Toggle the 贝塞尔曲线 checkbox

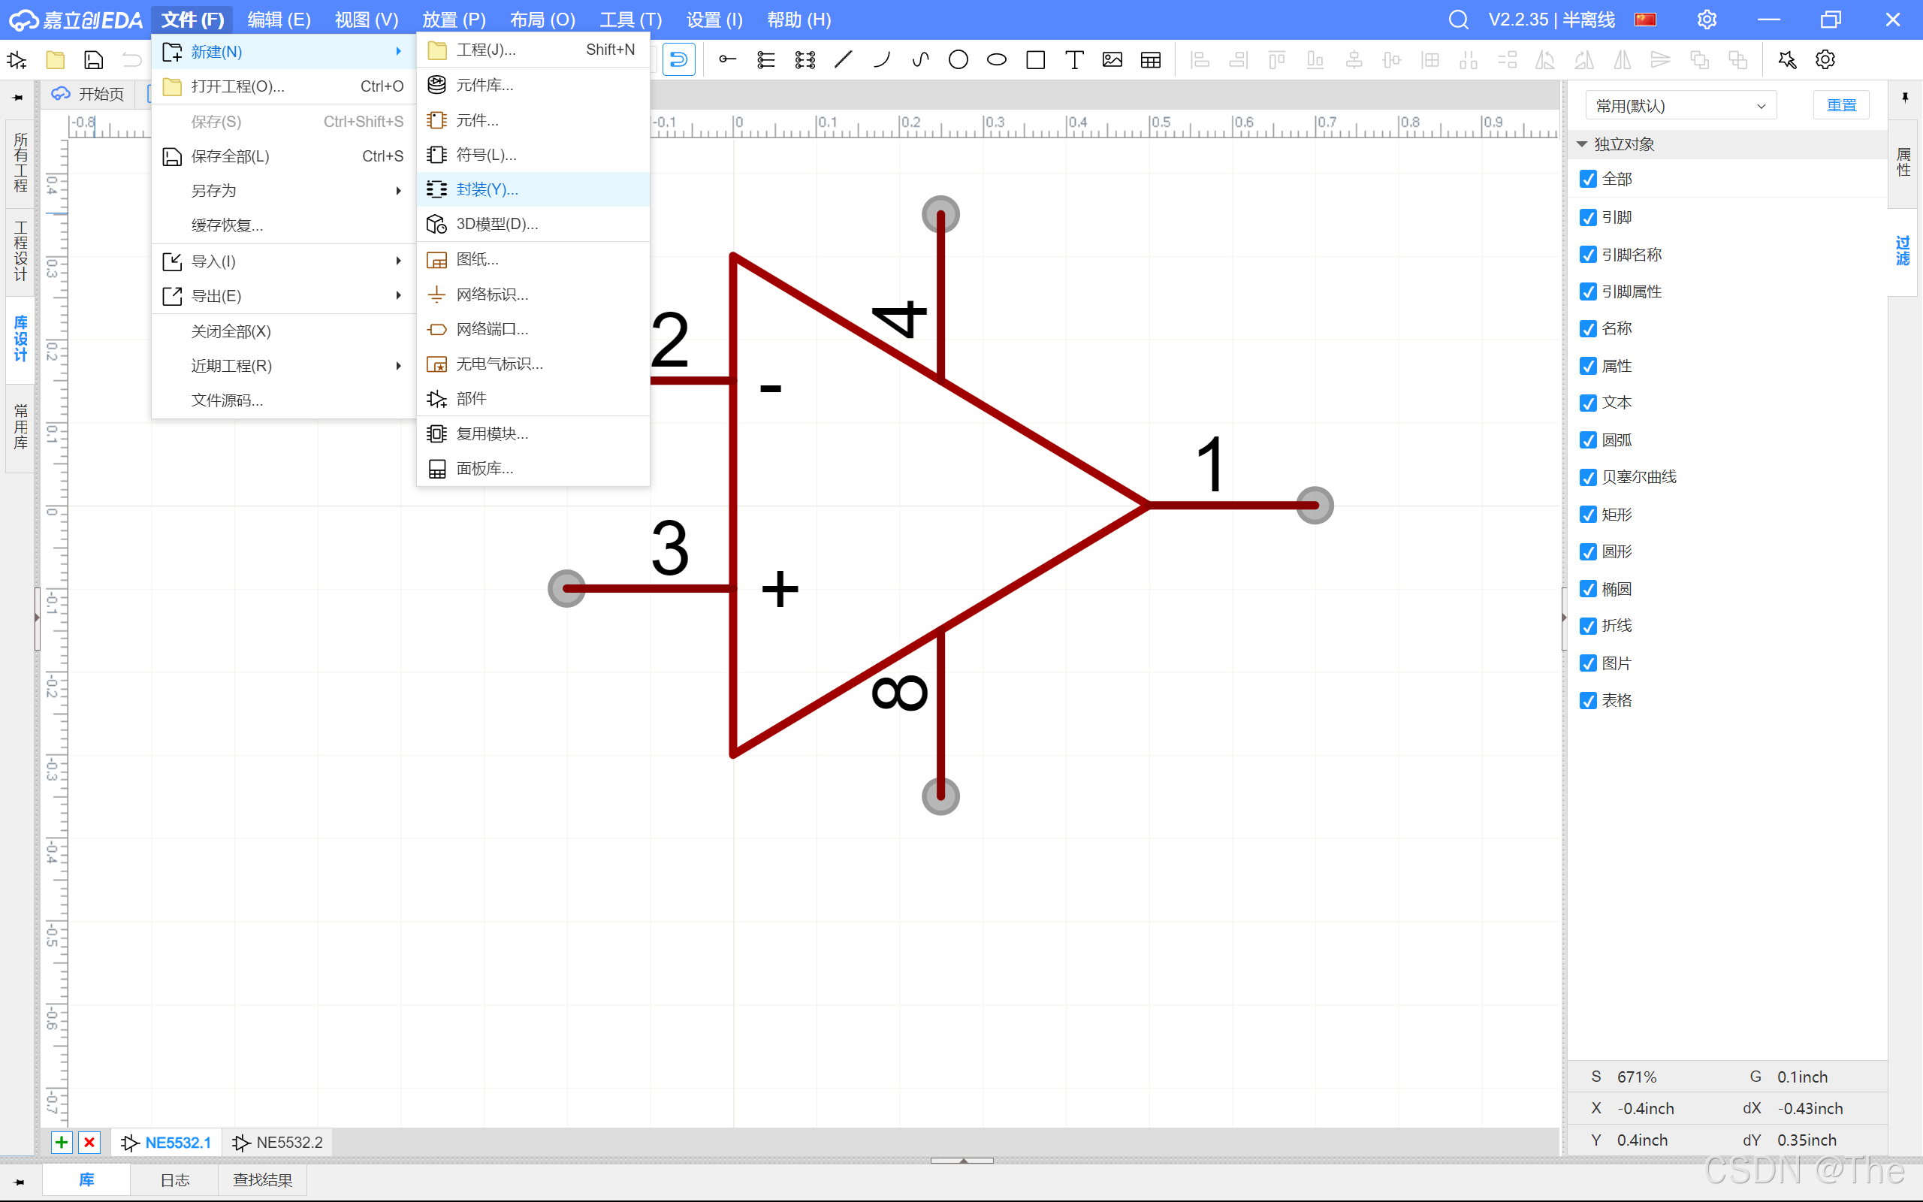click(x=1588, y=477)
